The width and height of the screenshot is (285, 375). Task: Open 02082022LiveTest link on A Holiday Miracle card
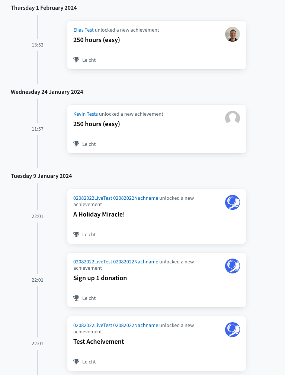point(116,198)
